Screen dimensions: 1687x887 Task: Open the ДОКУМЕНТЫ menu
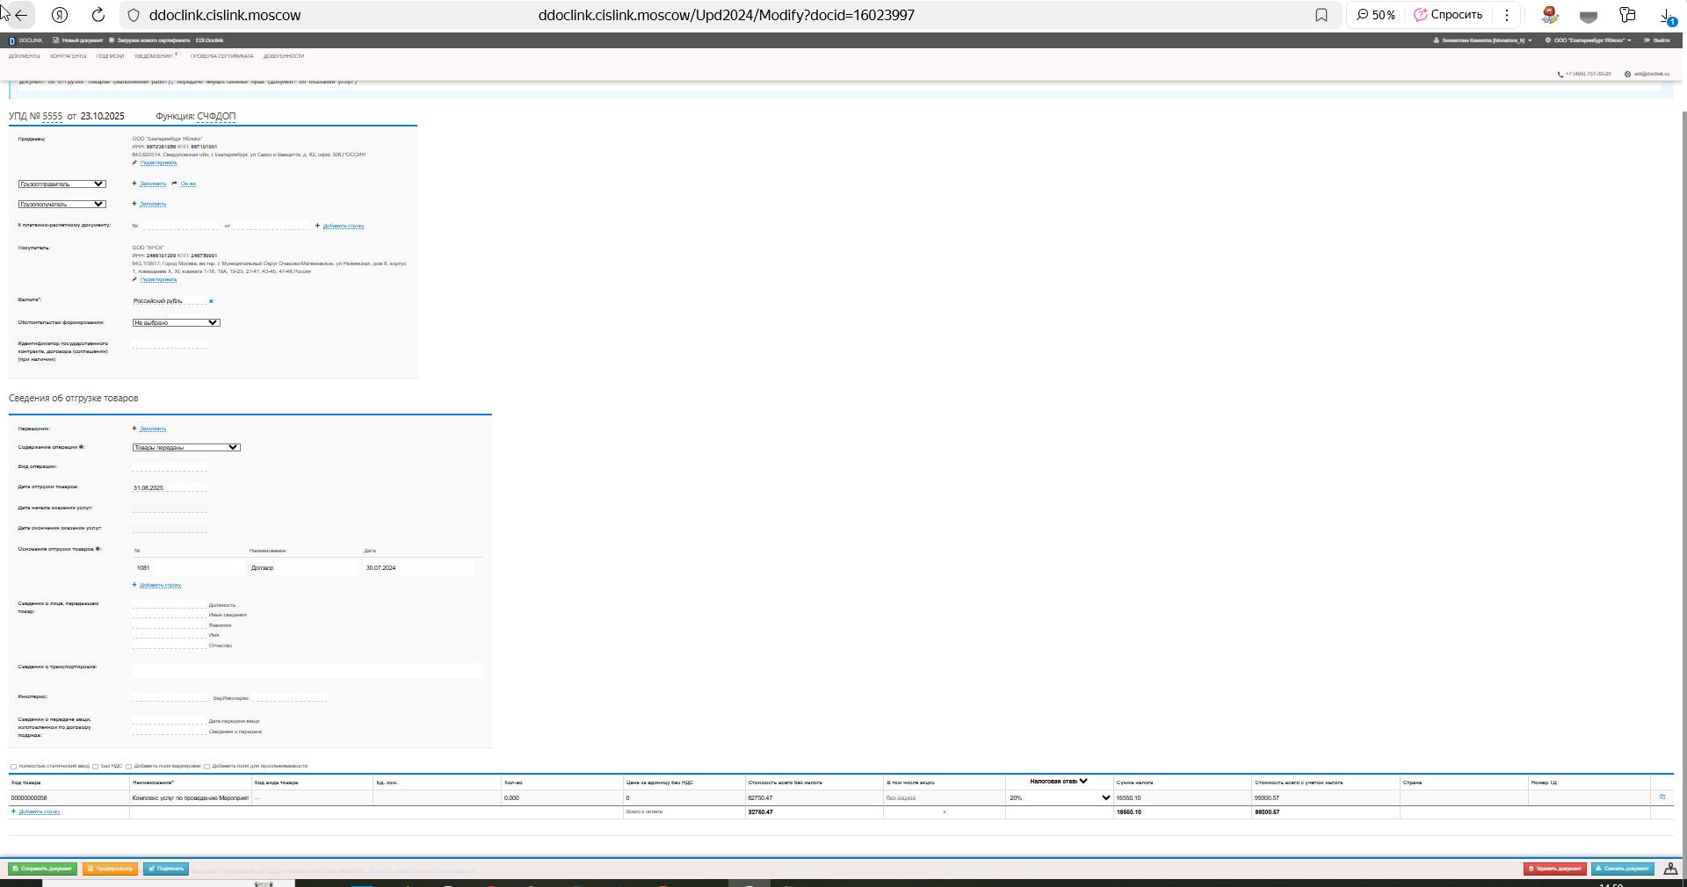pos(25,56)
